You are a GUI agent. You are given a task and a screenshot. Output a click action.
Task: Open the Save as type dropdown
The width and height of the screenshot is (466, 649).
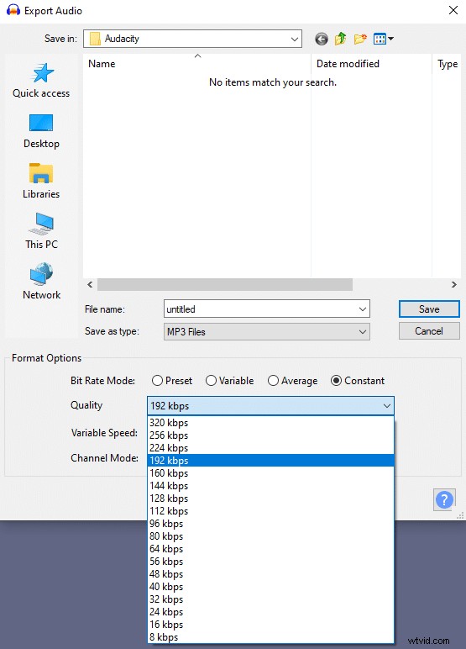click(x=267, y=331)
